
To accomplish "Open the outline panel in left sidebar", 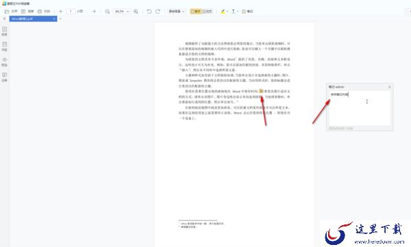I will [5, 31].
